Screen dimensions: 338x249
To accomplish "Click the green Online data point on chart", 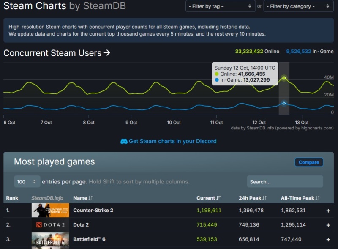I will click(284, 78).
